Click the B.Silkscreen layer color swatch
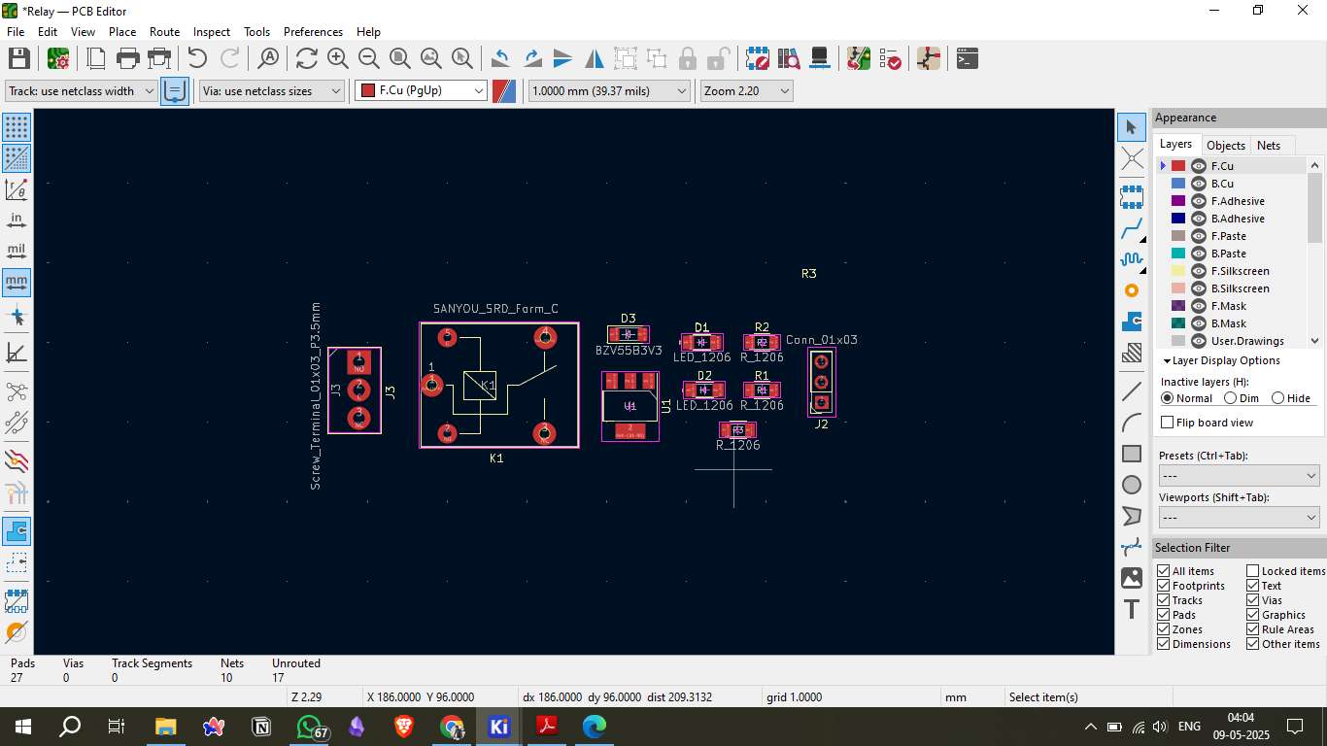Image resolution: width=1327 pixels, height=746 pixels. pyautogui.click(x=1178, y=288)
